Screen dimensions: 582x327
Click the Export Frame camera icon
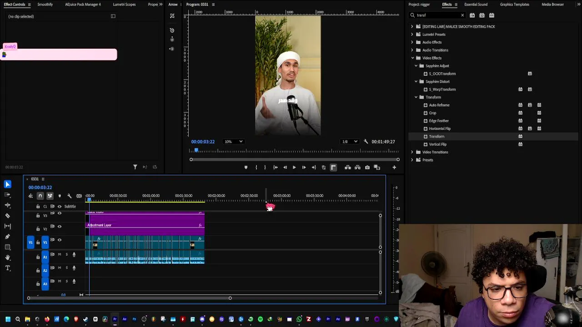[367, 168]
